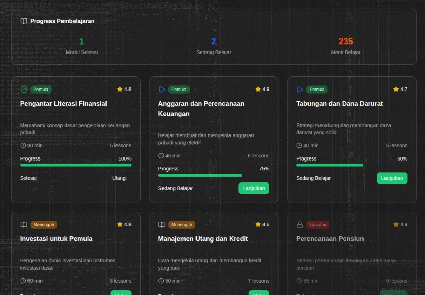
Task: Click the Pemula badge on Anggaran dan Perencanaan Keuangan
Action: tap(179, 90)
